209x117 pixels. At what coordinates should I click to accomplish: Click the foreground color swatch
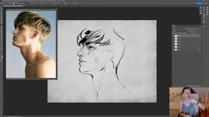(1, 56)
